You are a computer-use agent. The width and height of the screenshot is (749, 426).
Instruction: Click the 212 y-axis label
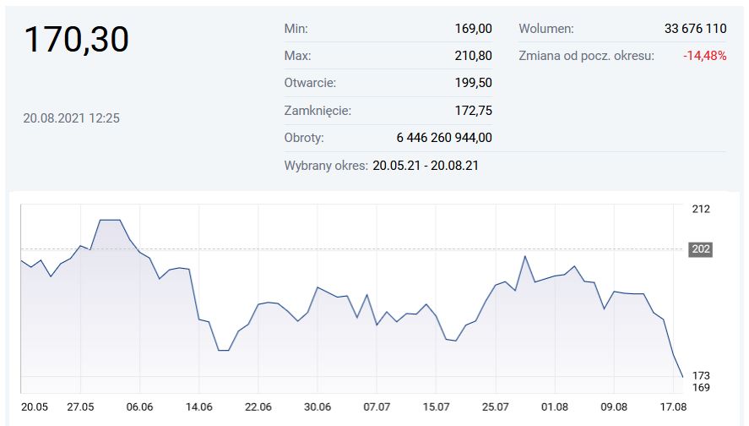[701, 209]
